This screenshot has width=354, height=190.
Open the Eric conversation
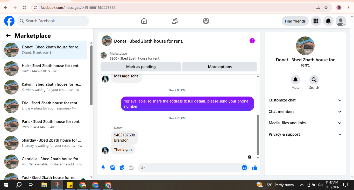coord(45,106)
